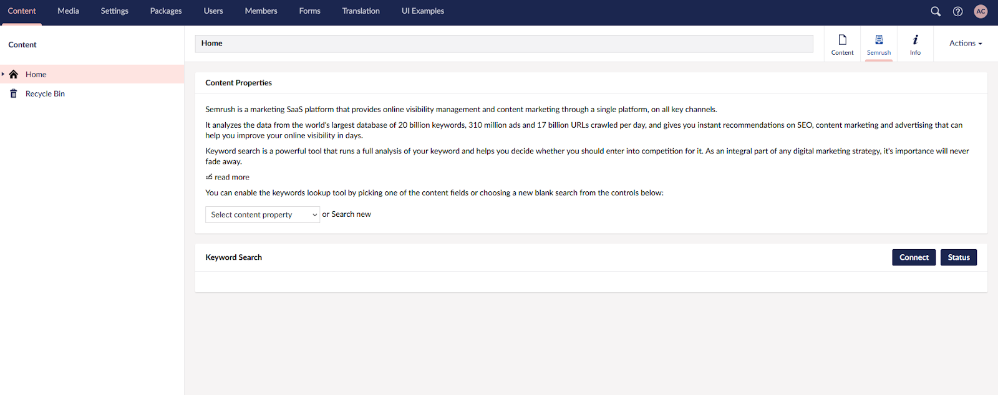Open the help question mark icon
This screenshot has width=998, height=395.
[958, 11]
